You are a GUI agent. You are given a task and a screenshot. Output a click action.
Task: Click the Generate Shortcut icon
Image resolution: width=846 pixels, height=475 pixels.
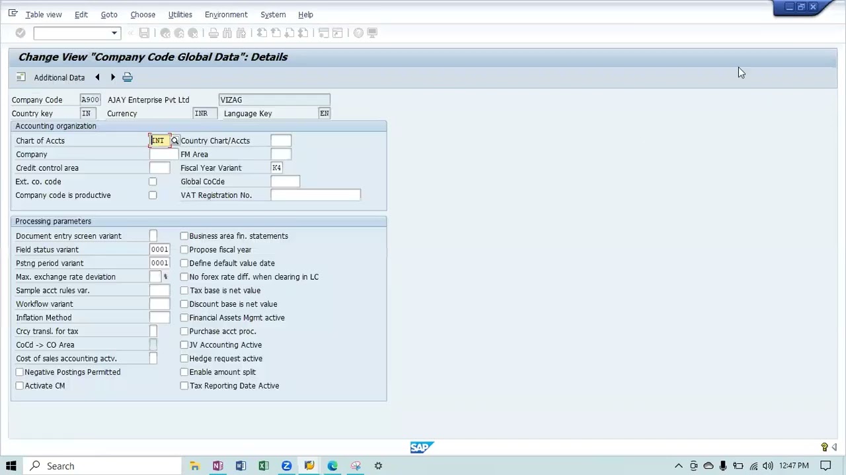pyautogui.click(x=338, y=33)
